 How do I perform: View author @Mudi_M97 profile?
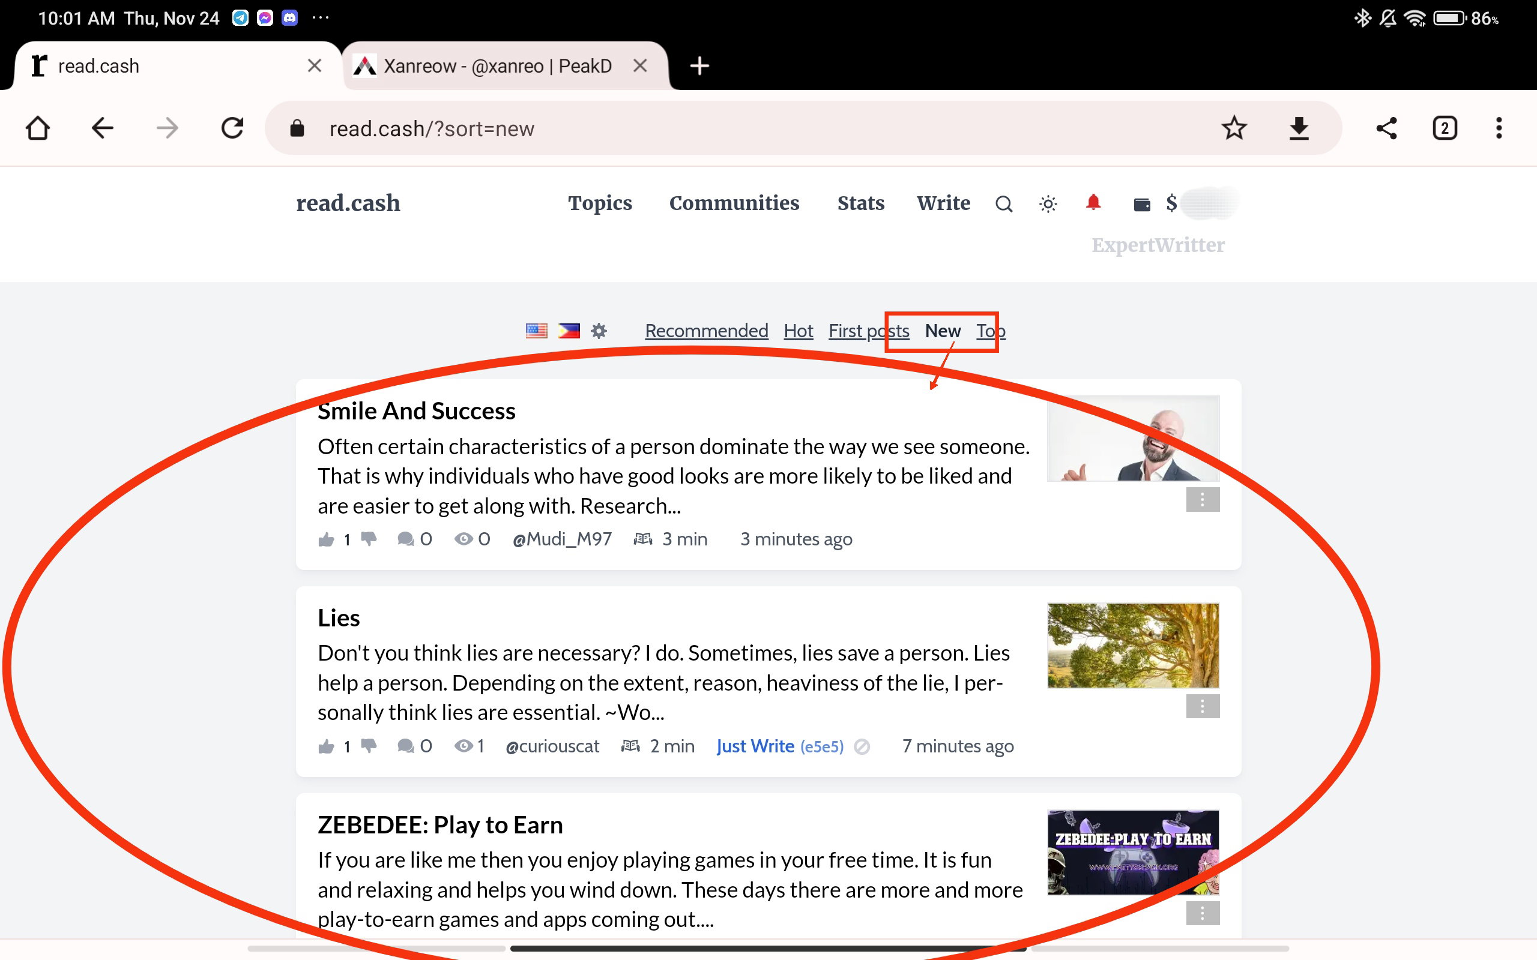click(x=562, y=539)
